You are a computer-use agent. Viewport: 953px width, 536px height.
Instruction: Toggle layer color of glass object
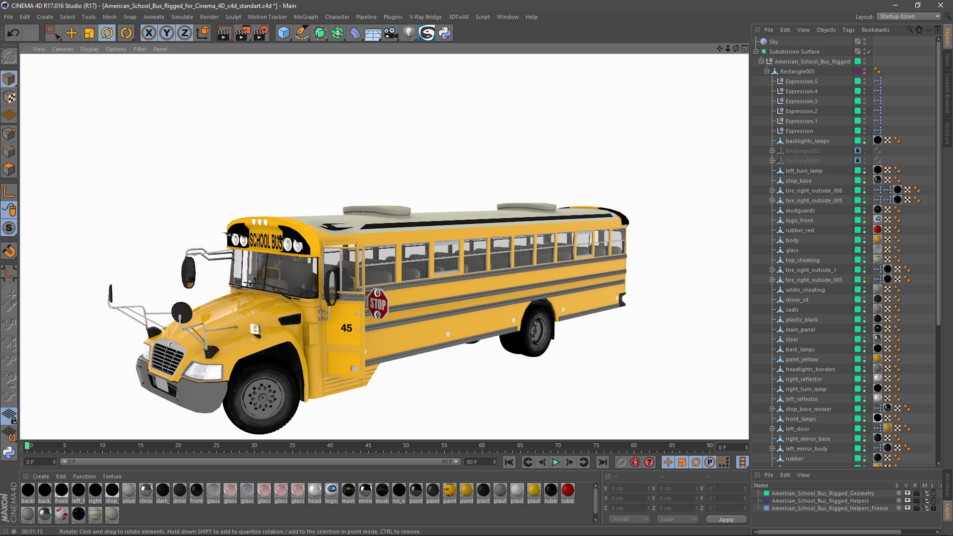pos(857,250)
